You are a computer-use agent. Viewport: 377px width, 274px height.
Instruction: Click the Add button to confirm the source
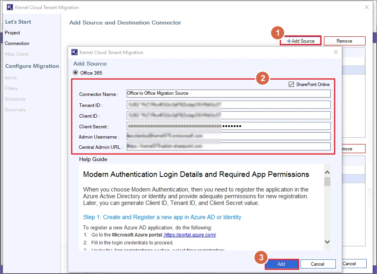coord(282,264)
